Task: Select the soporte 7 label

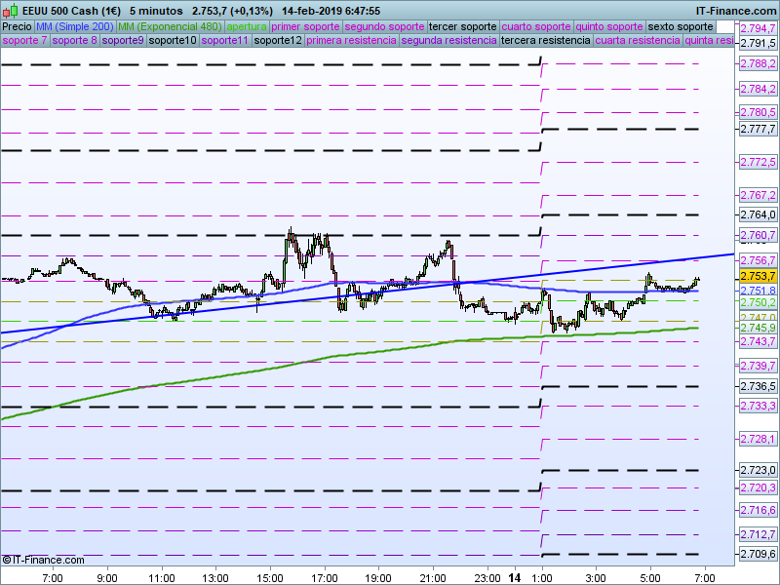Action: [24, 41]
